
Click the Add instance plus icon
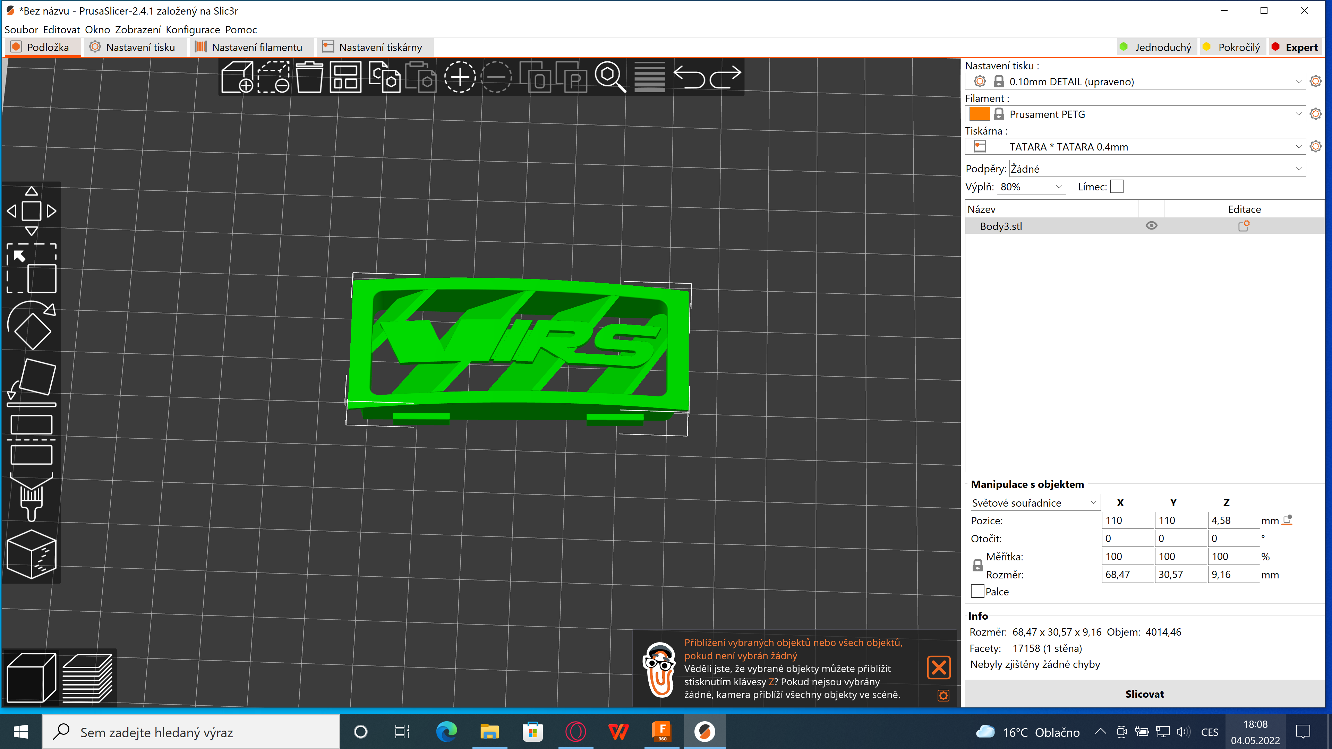coord(460,77)
